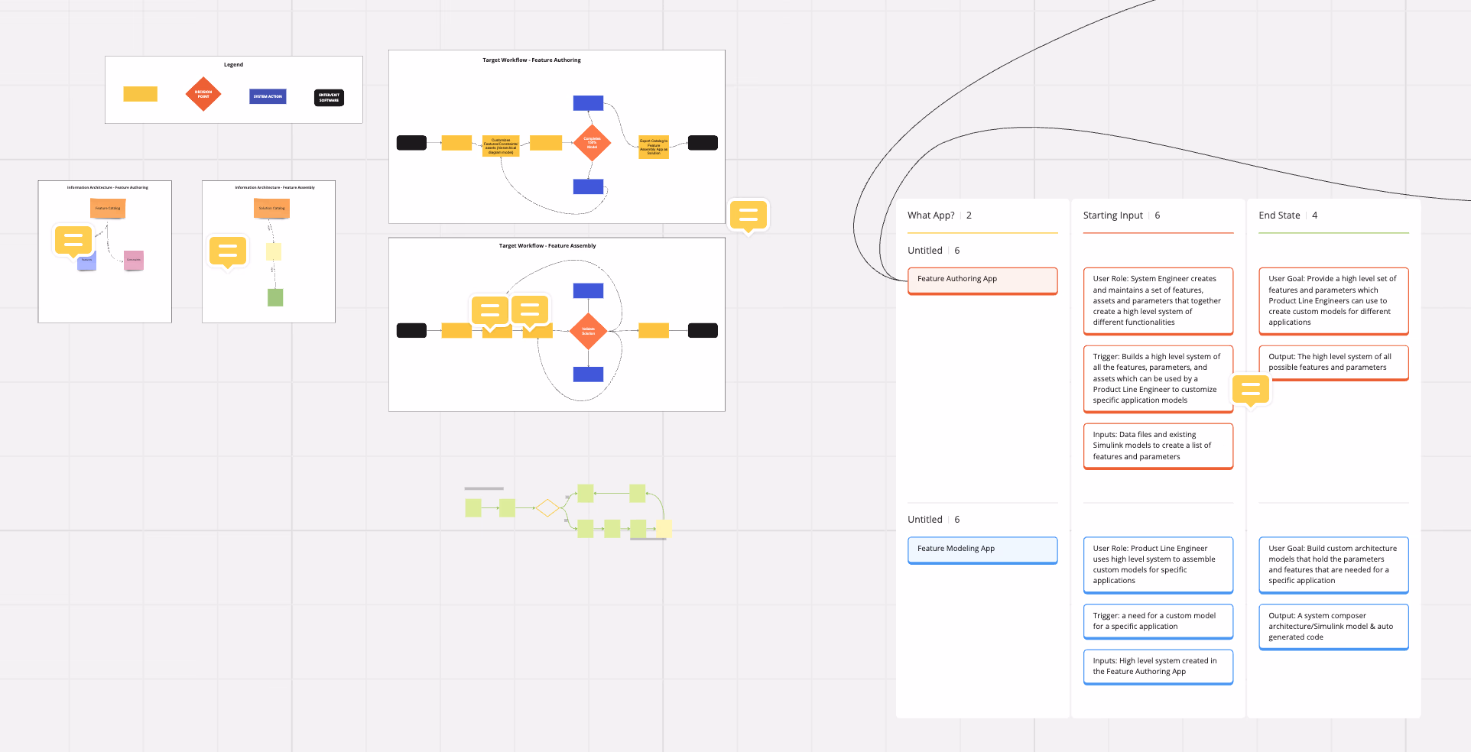Click the What App? column header
Image resolution: width=1471 pixels, height=752 pixels.
pos(930,216)
